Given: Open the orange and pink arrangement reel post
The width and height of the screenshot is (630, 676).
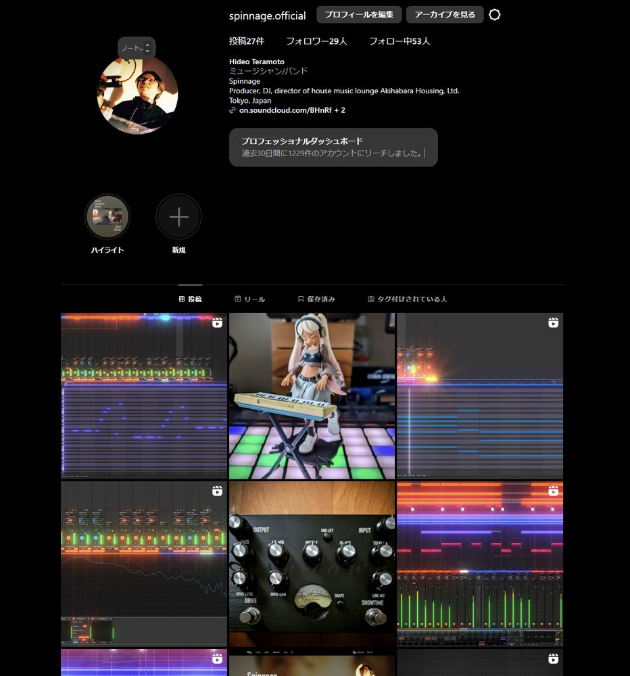Looking at the screenshot, I should click(x=480, y=564).
